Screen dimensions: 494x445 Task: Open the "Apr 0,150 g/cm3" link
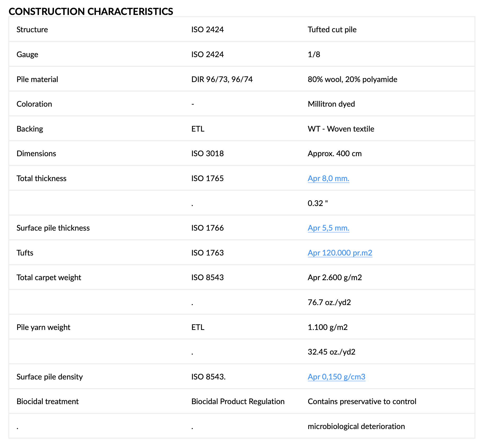[x=336, y=377]
